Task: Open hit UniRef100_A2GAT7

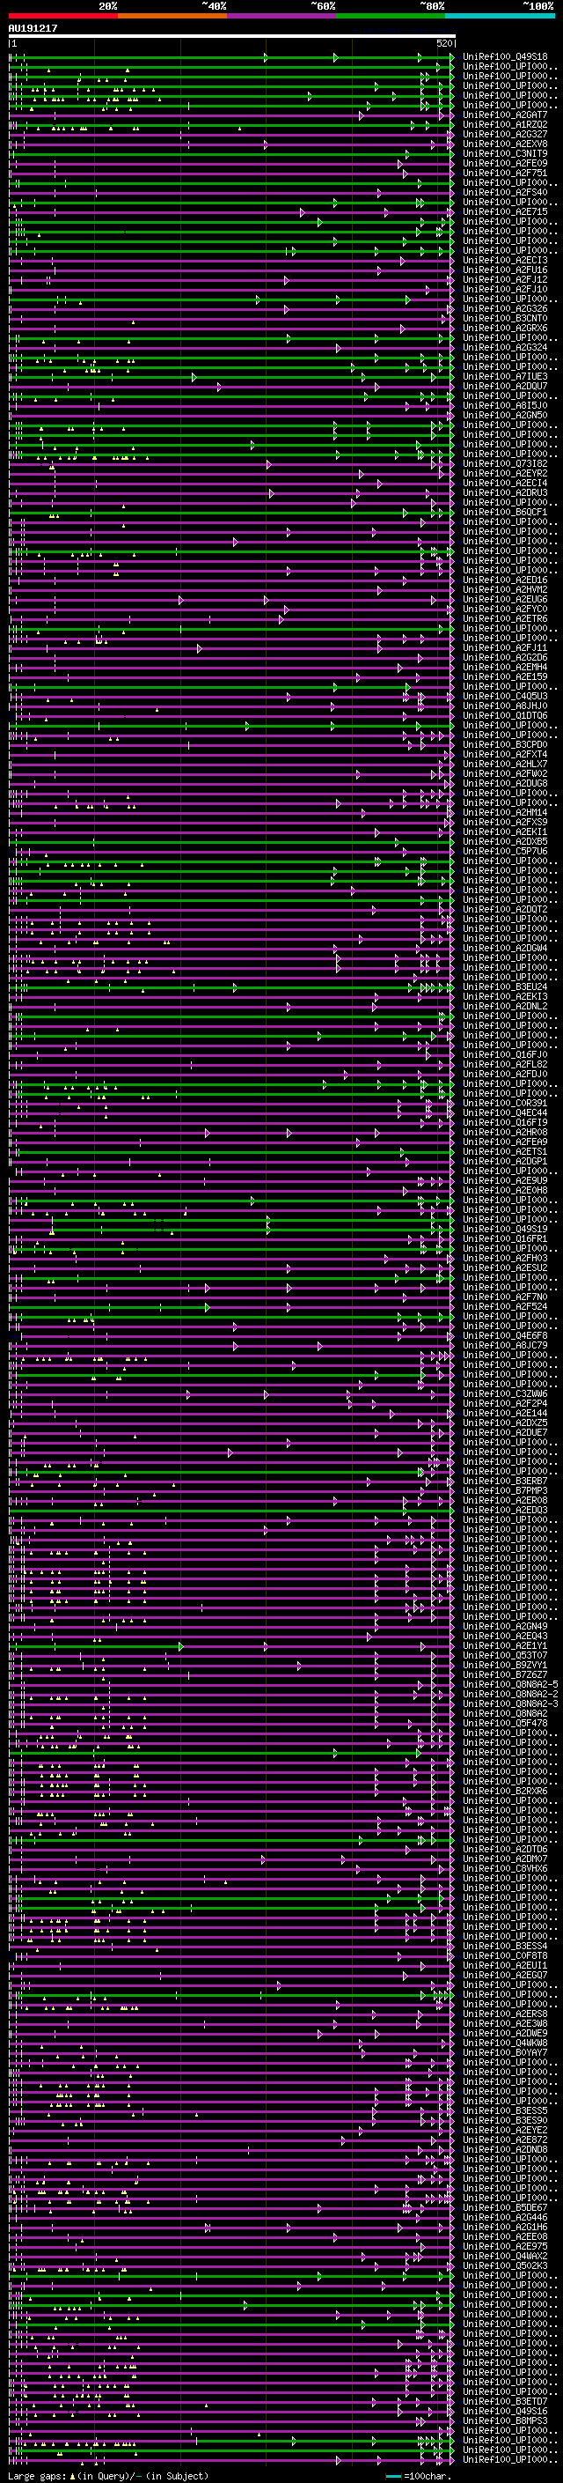Action: (x=505, y=115)
